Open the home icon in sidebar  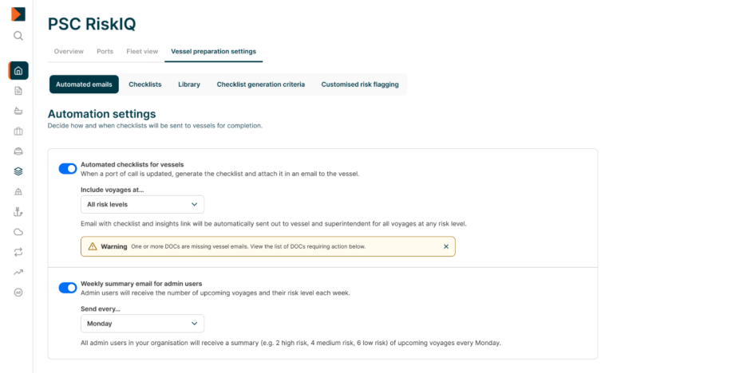[x=18, y=70]
